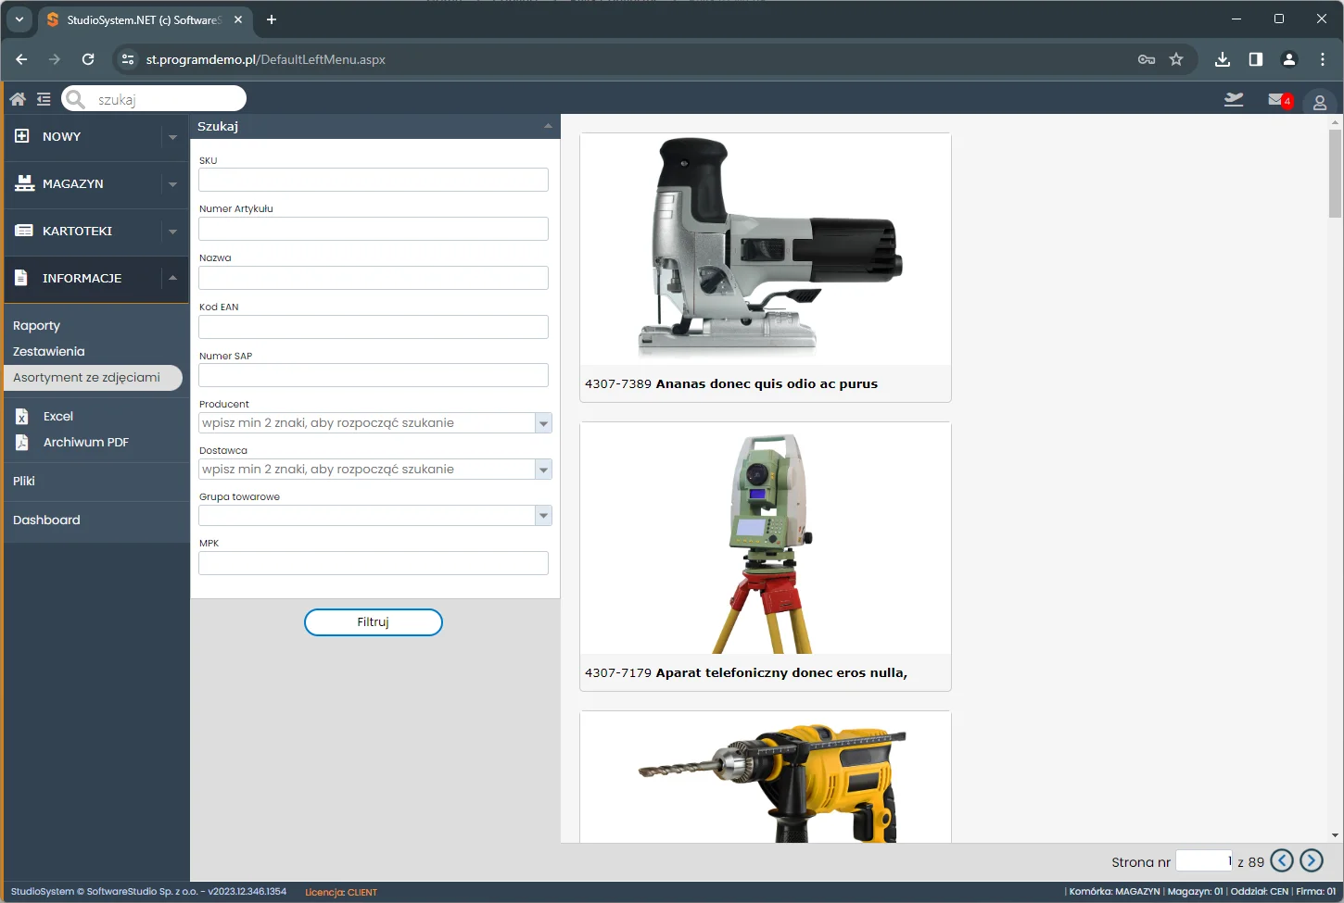Click the yellow drill product image
Viewport: 1344px width, 903px height.
(766, 778)
